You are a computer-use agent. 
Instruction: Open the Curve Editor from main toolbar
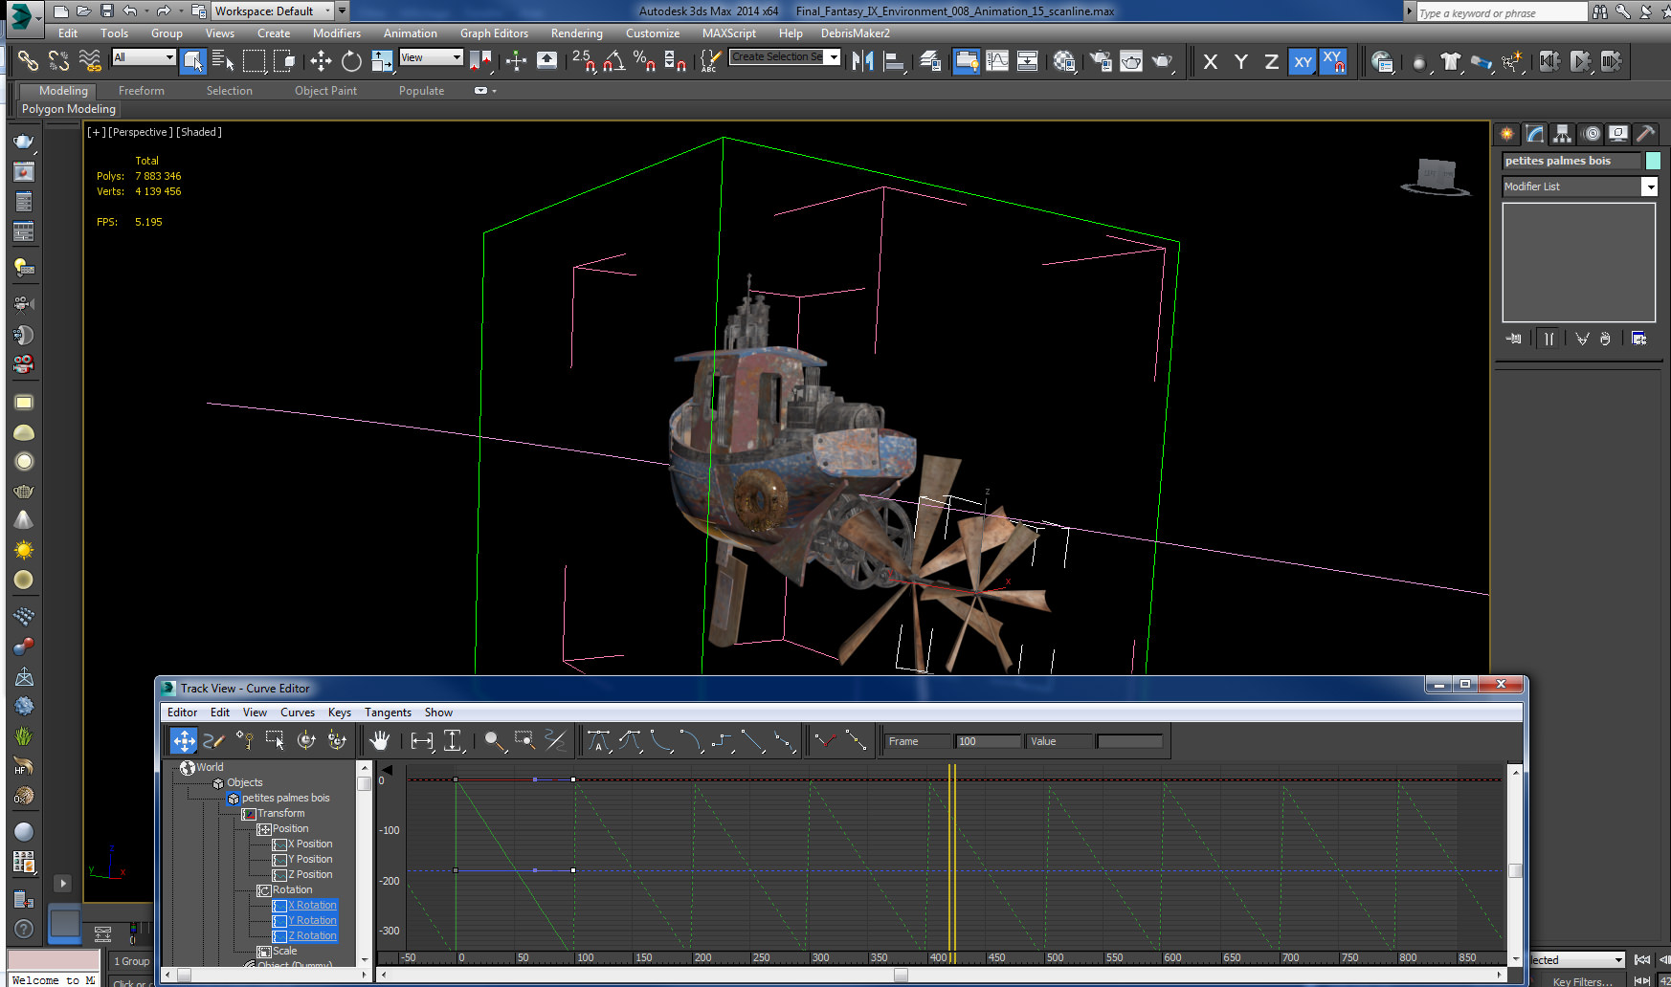pyautogui.click(x=997, y=61)
